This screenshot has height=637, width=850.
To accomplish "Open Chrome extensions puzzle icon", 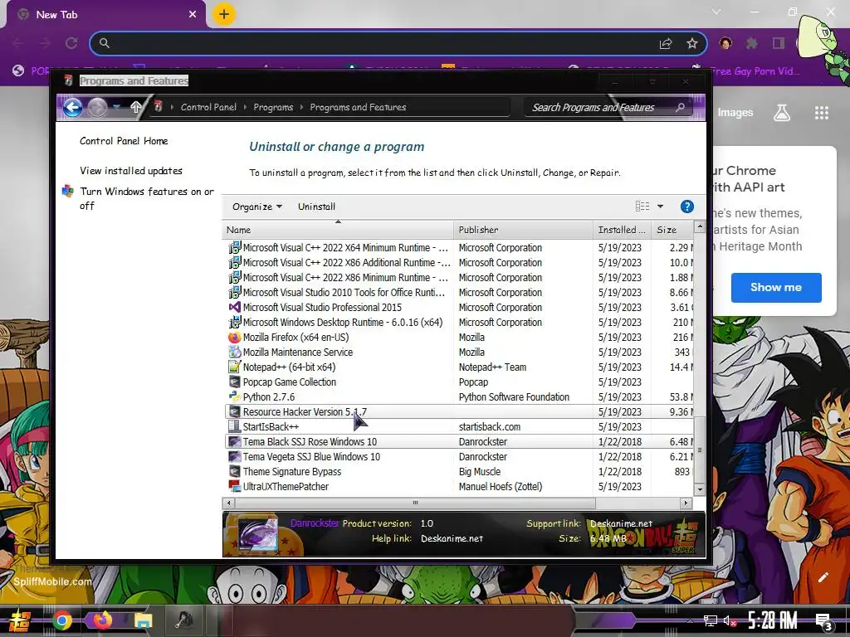I will click(751, 43).
